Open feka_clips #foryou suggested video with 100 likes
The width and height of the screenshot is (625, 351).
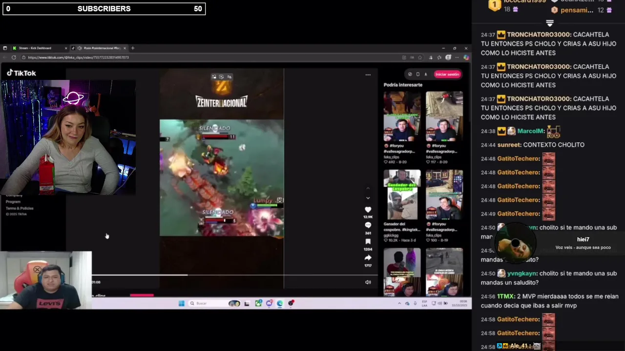pos(444,195)
